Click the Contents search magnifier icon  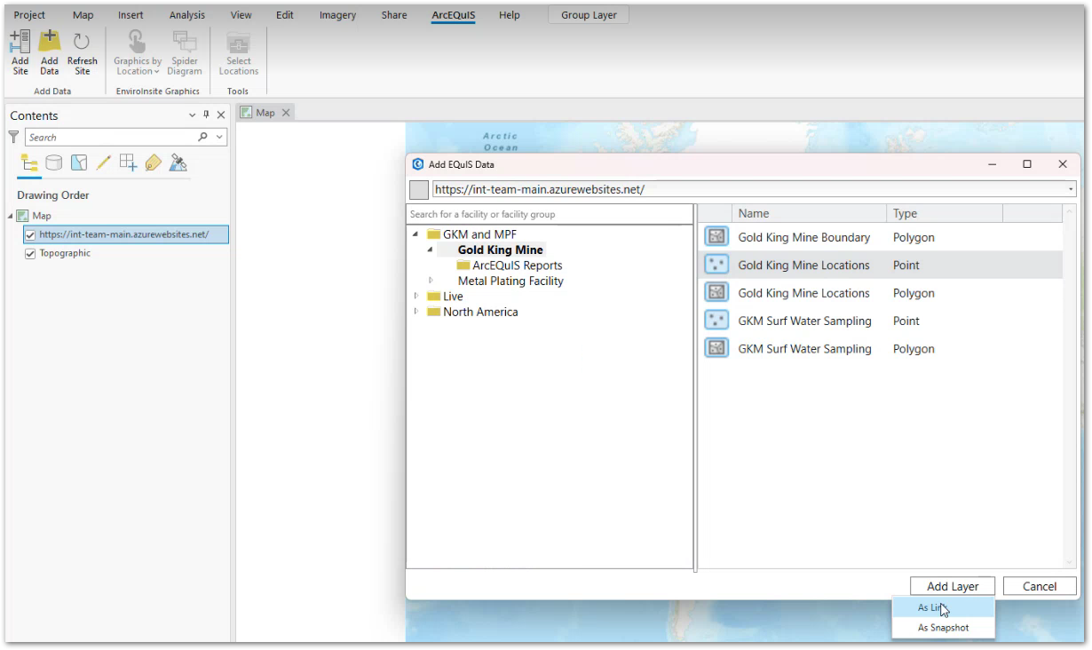coord(203,137)
